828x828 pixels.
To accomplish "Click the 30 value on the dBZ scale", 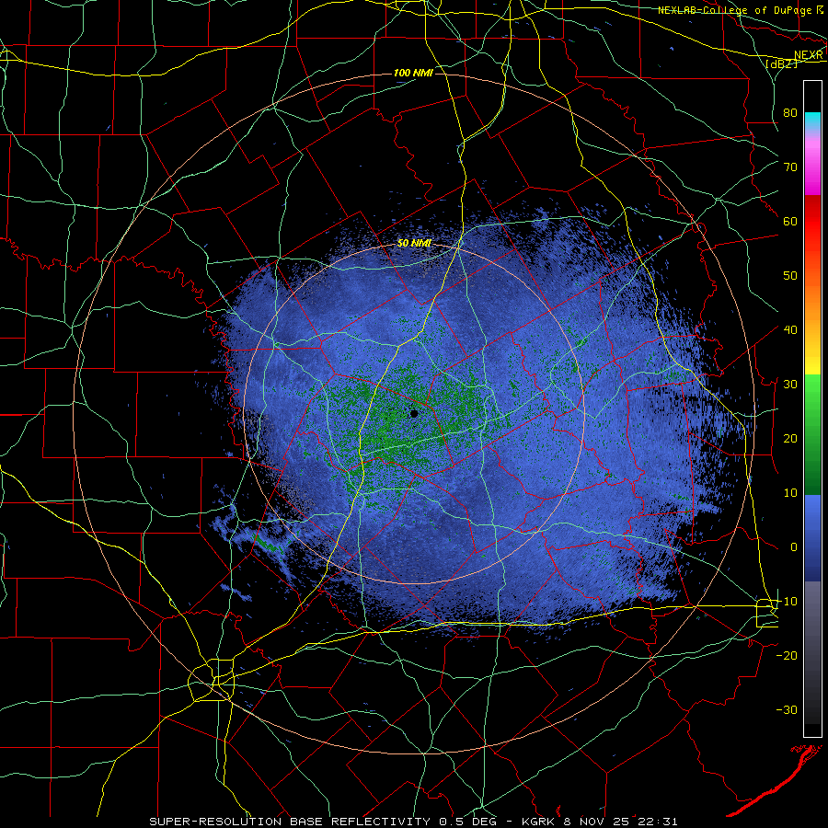I will 790,384.
